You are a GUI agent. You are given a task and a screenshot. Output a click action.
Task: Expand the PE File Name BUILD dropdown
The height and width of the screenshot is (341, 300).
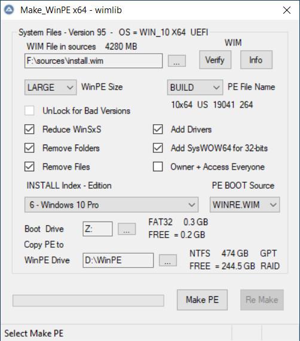[195, 87]
